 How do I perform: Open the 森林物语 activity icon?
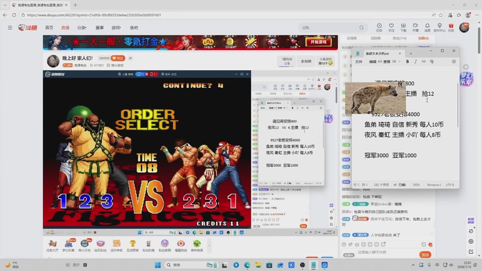click(x=197, y=246)
